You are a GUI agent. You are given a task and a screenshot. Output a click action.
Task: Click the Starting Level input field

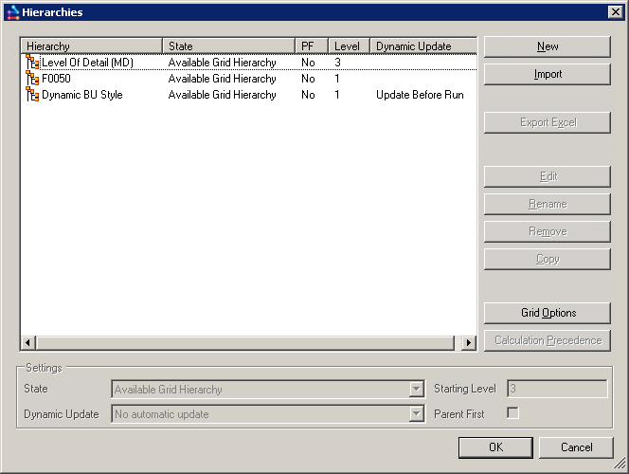[556, 389]
